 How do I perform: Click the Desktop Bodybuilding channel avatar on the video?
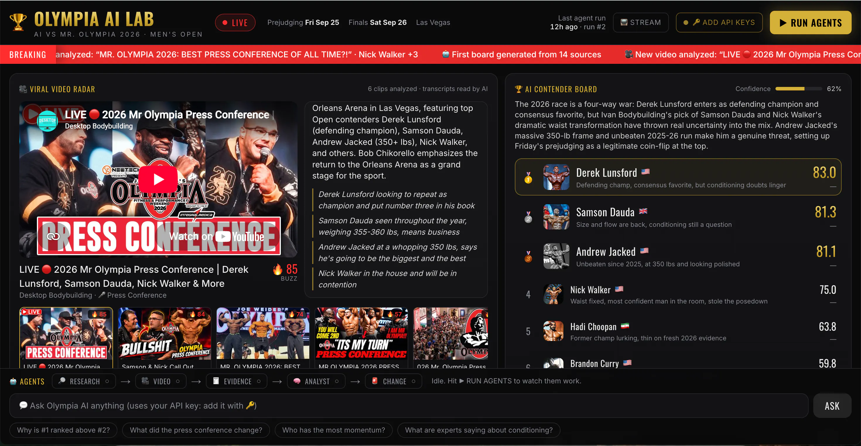coord(47,121)
